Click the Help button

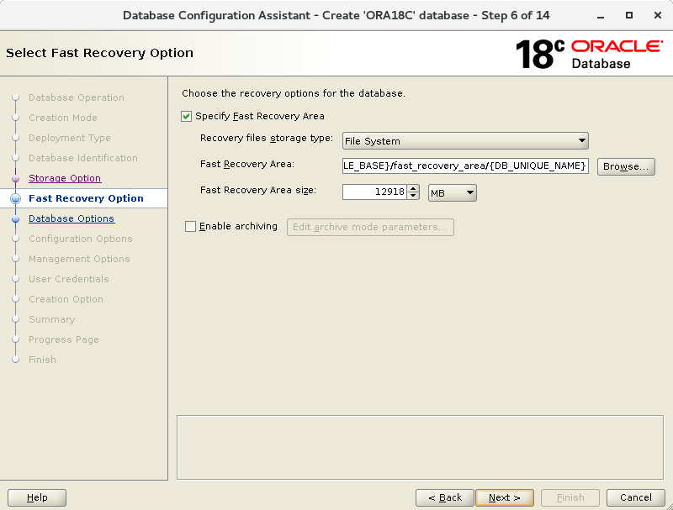[x=37, y=497]
